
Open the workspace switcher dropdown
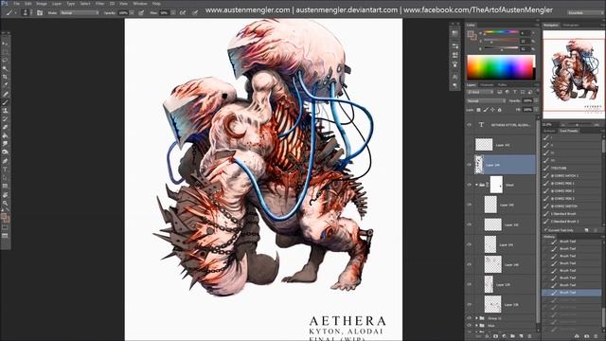[x=584, y=12]
